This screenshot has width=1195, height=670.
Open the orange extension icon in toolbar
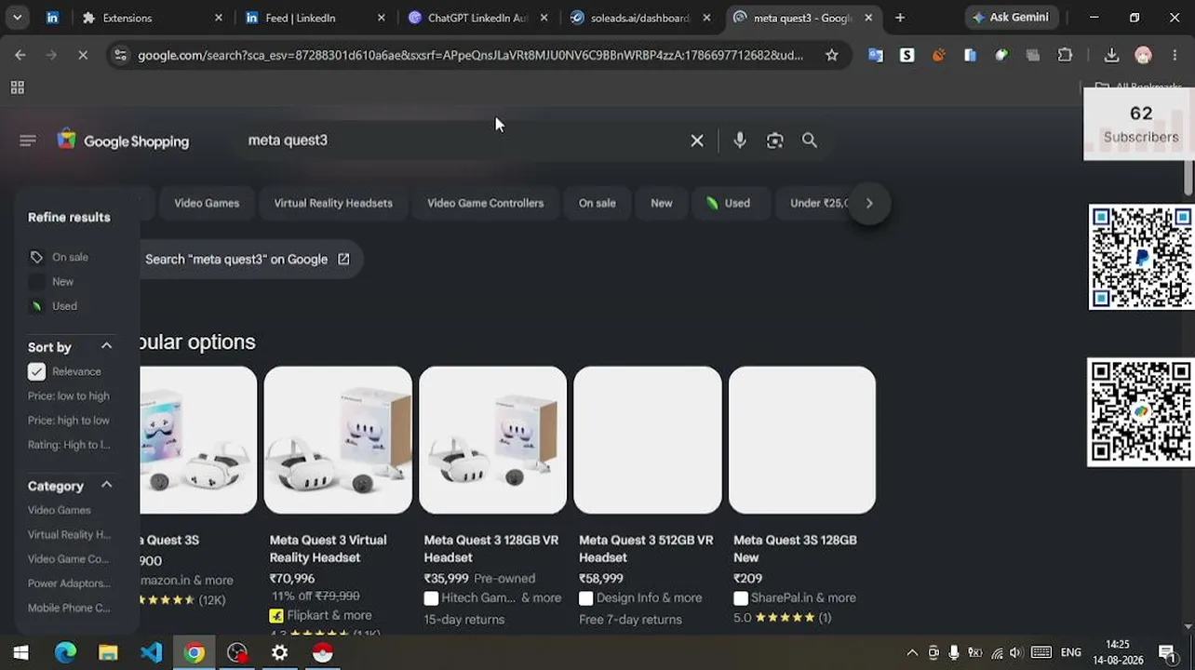939,55
